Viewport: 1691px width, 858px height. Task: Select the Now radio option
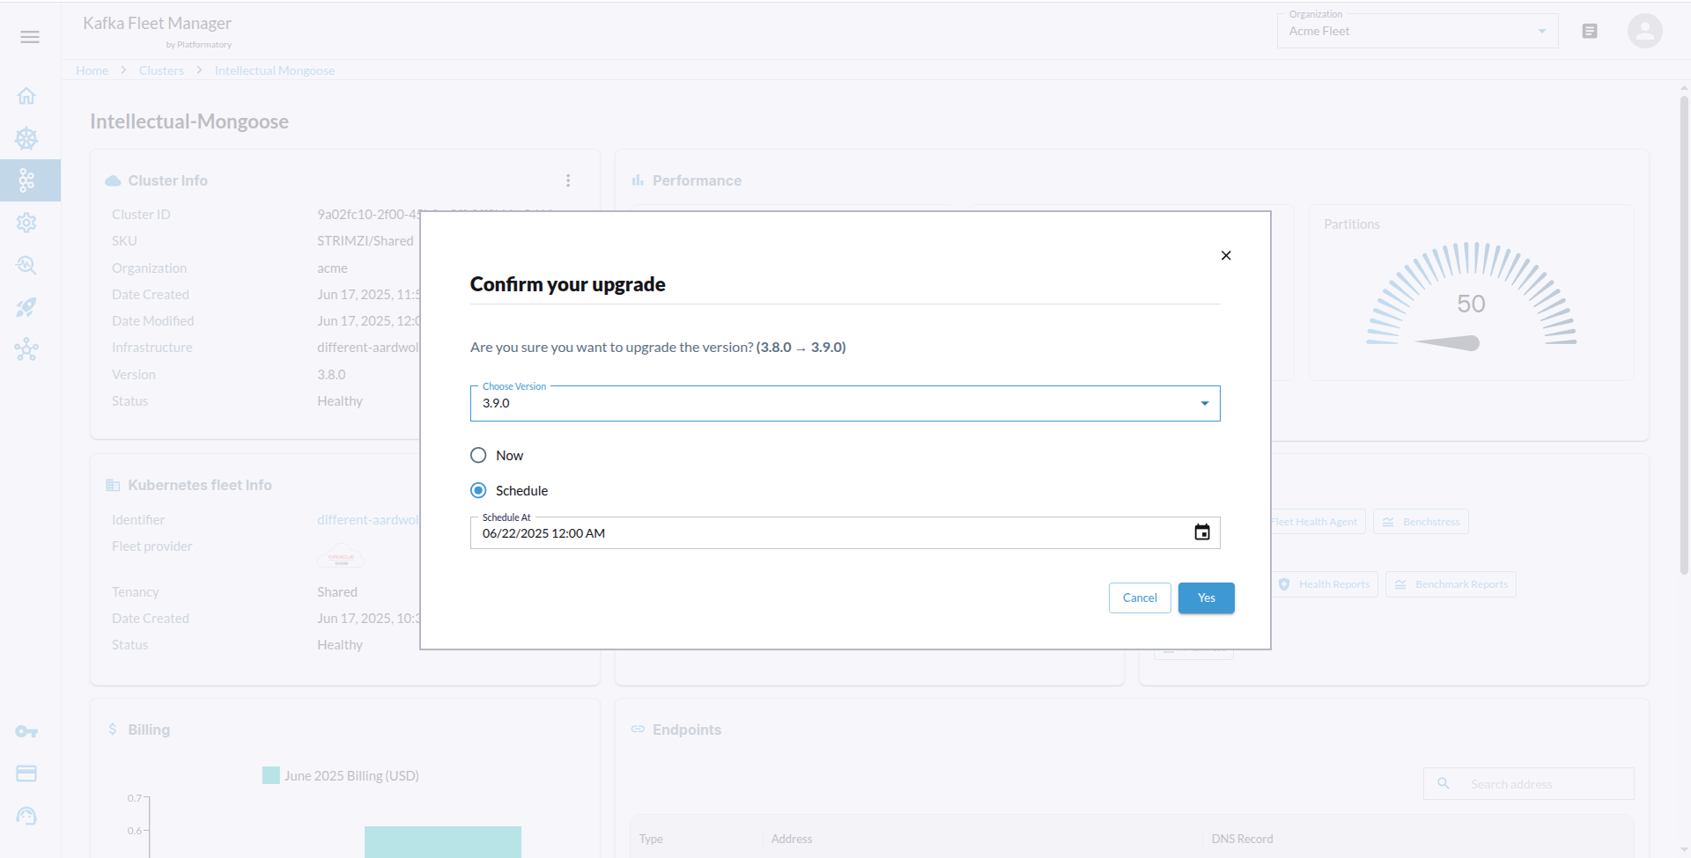[x=478, y=455]
